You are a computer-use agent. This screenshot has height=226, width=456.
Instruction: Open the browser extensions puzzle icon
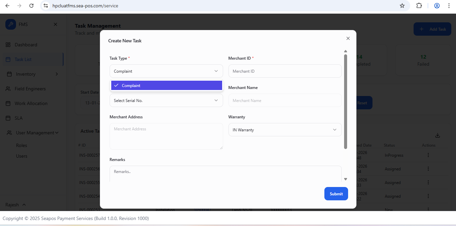419,6
